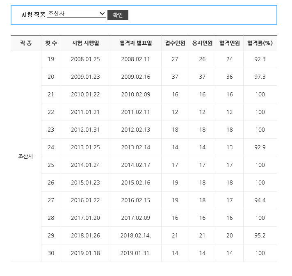This screenshot has height=276, width=292.
Task: Click round number 30
Action: (x=51, y=253)
